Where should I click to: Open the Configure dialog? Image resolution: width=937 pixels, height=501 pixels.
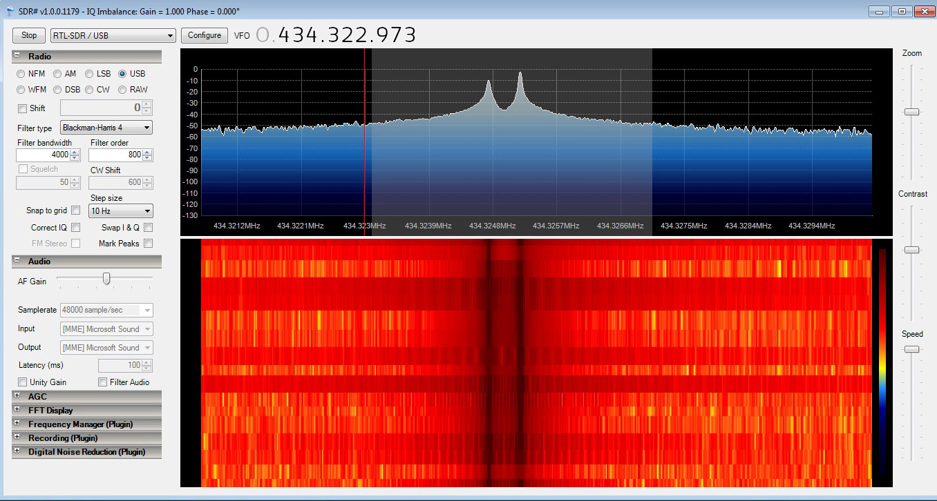coord(205,35)
